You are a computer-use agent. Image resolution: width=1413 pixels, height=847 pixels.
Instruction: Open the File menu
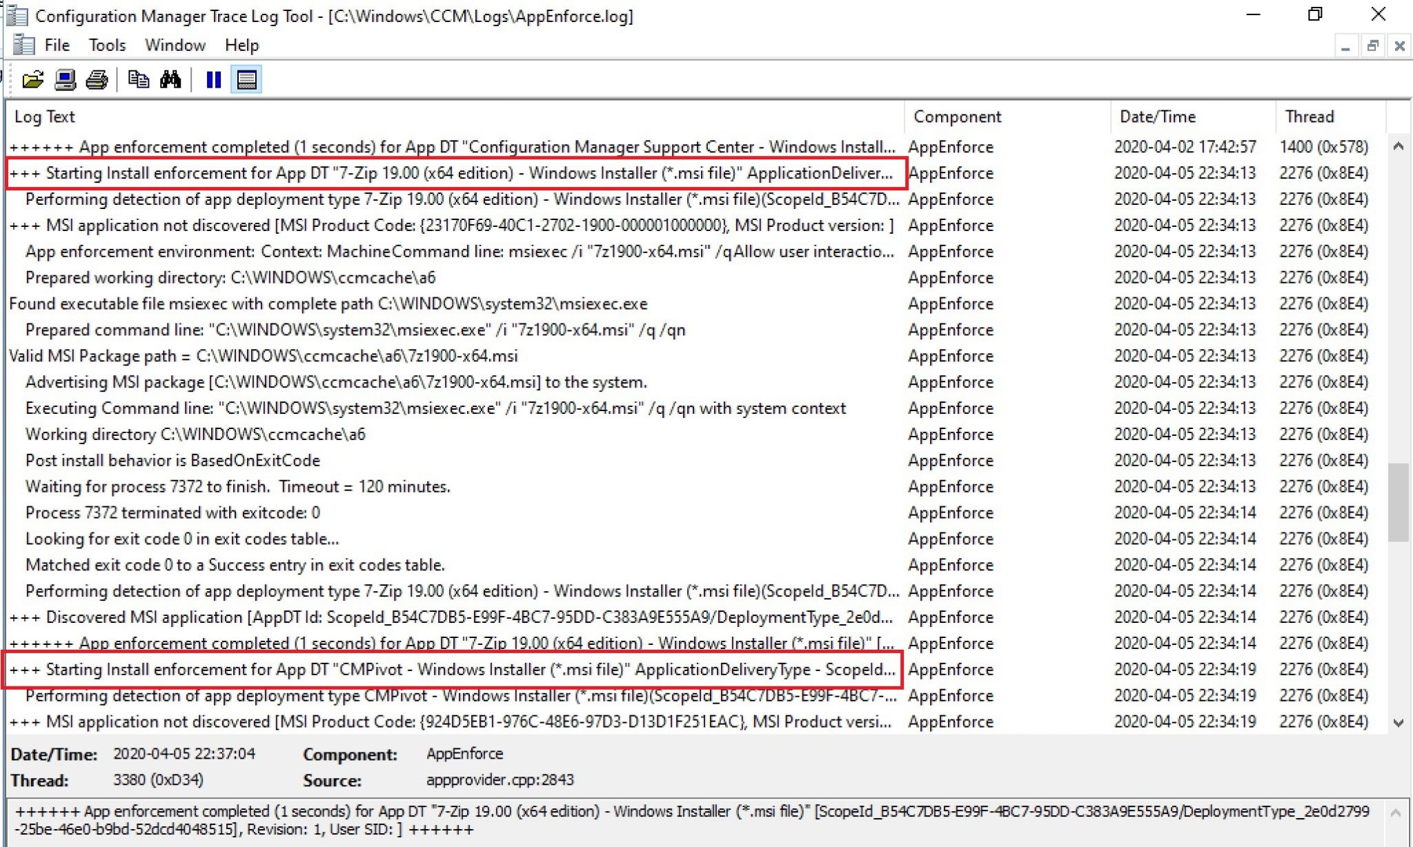point(57,45)
